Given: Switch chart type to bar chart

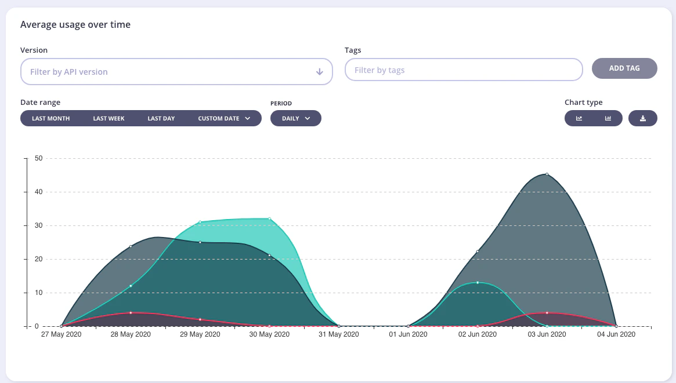Looking at the screenshot, I should point(608,118).
